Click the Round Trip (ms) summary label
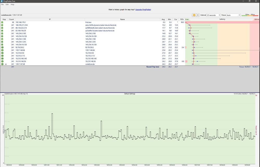This screenshot has height=167, width=260. tap(153, 67)
